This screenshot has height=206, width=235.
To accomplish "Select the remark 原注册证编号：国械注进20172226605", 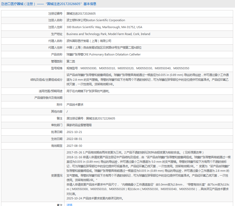I will click(91, 118).
